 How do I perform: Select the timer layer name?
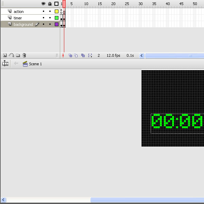click(x=18, y=18)
